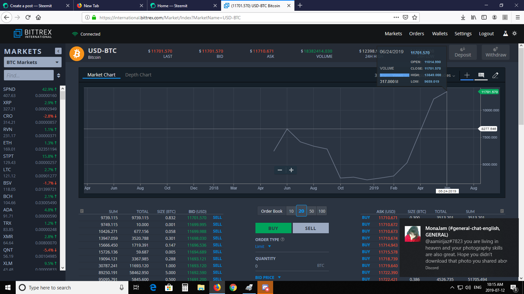Click the bids table menu icon

coord(82,211)
